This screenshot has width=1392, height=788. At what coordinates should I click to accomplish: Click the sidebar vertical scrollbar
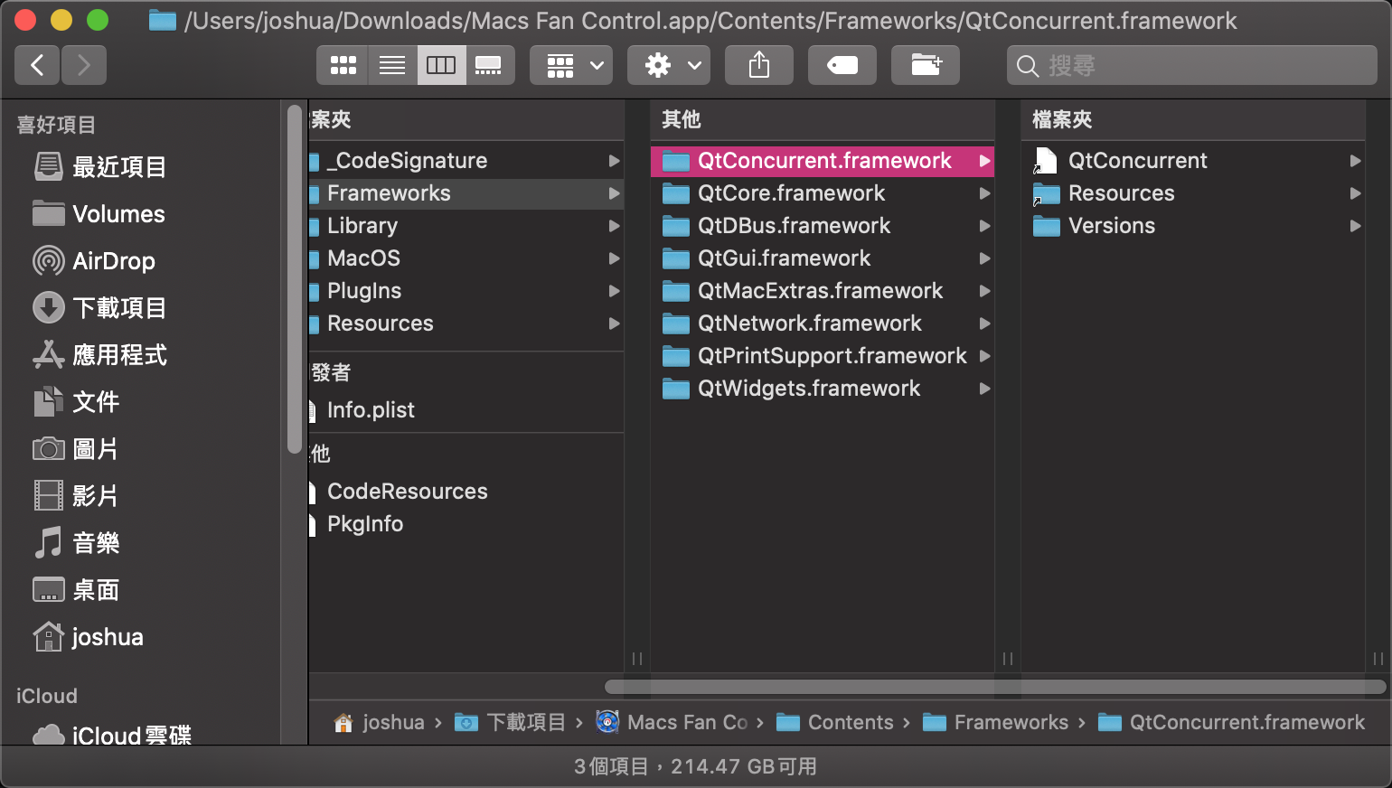pyautogui.click(x=294, y=279)
